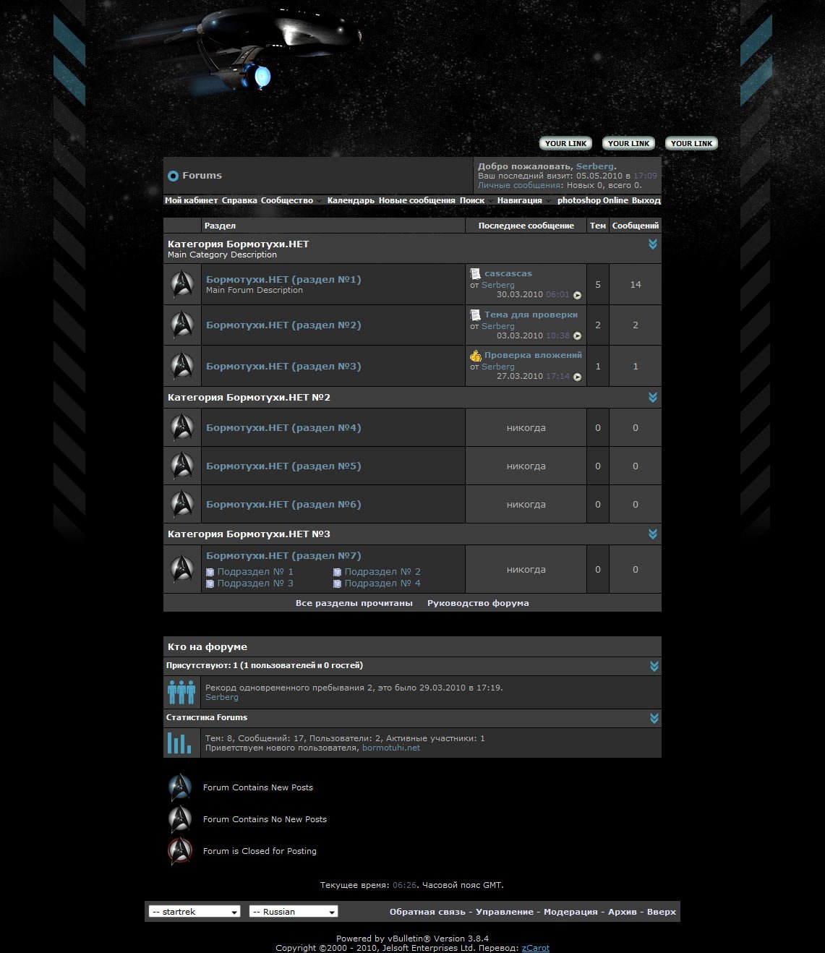Click the subforum icon for Подраздел № 3
This screenshot has width=825, height=953.
[210, 584]
